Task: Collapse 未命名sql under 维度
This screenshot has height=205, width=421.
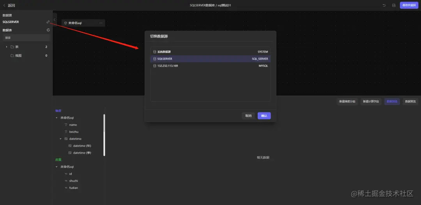Action: click(57, 117)
